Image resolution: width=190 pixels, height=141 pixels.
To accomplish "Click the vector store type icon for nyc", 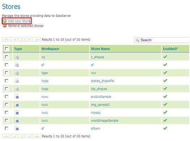I will pos(17,73).
